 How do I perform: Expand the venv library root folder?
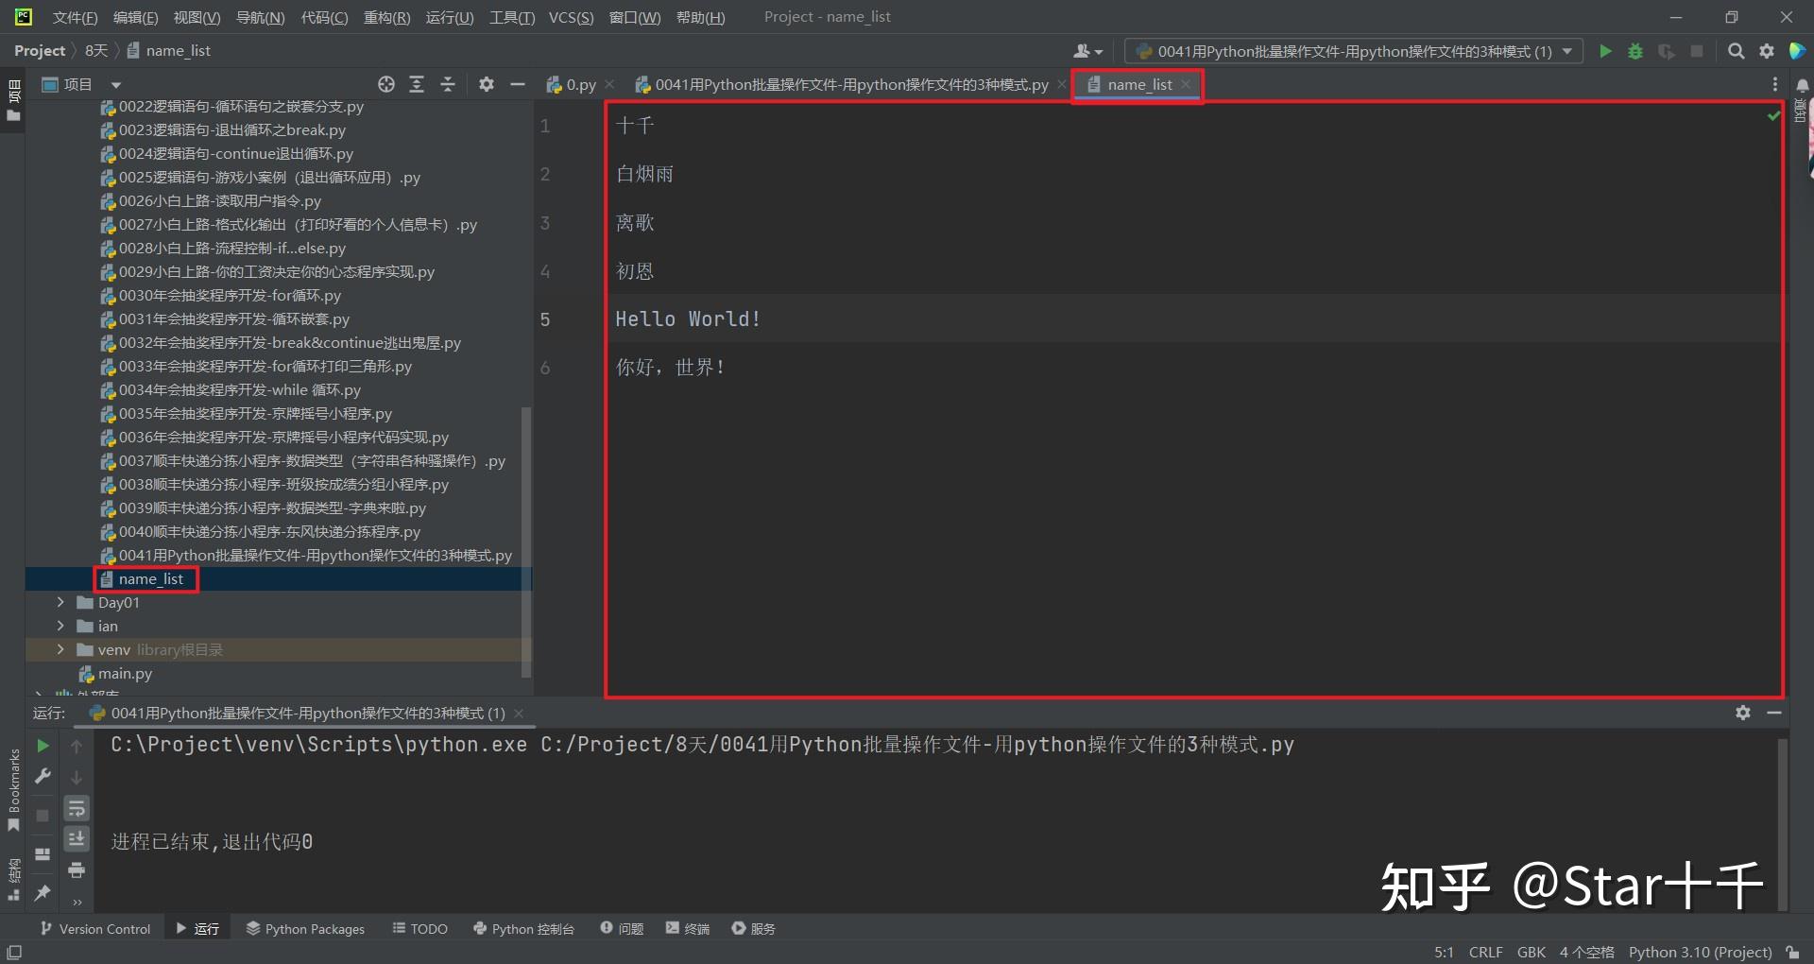[x=60, y=649]
